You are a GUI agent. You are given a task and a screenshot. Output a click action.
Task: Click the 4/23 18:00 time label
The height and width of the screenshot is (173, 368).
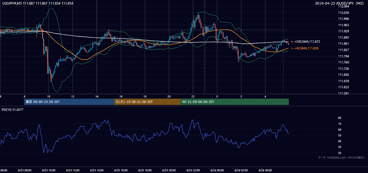[x=145, y=170]
